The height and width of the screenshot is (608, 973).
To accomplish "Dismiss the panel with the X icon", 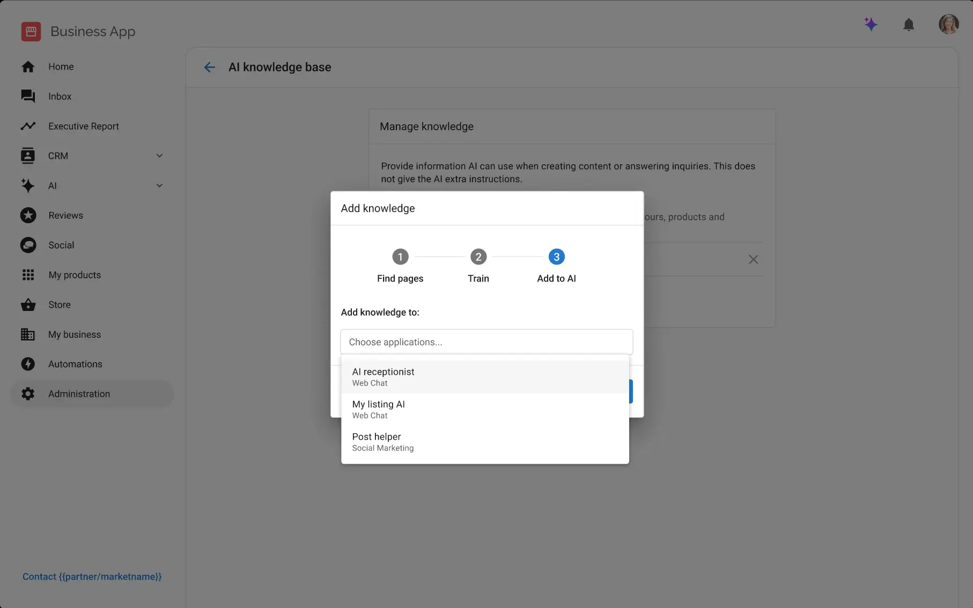I will (753, 259).
